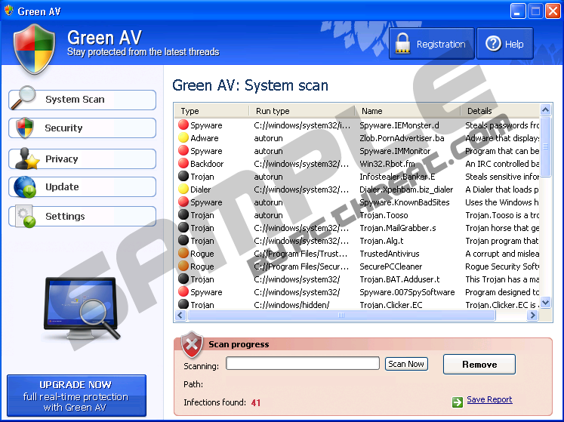Click the Green AV shield logo

tap(34, 48)
